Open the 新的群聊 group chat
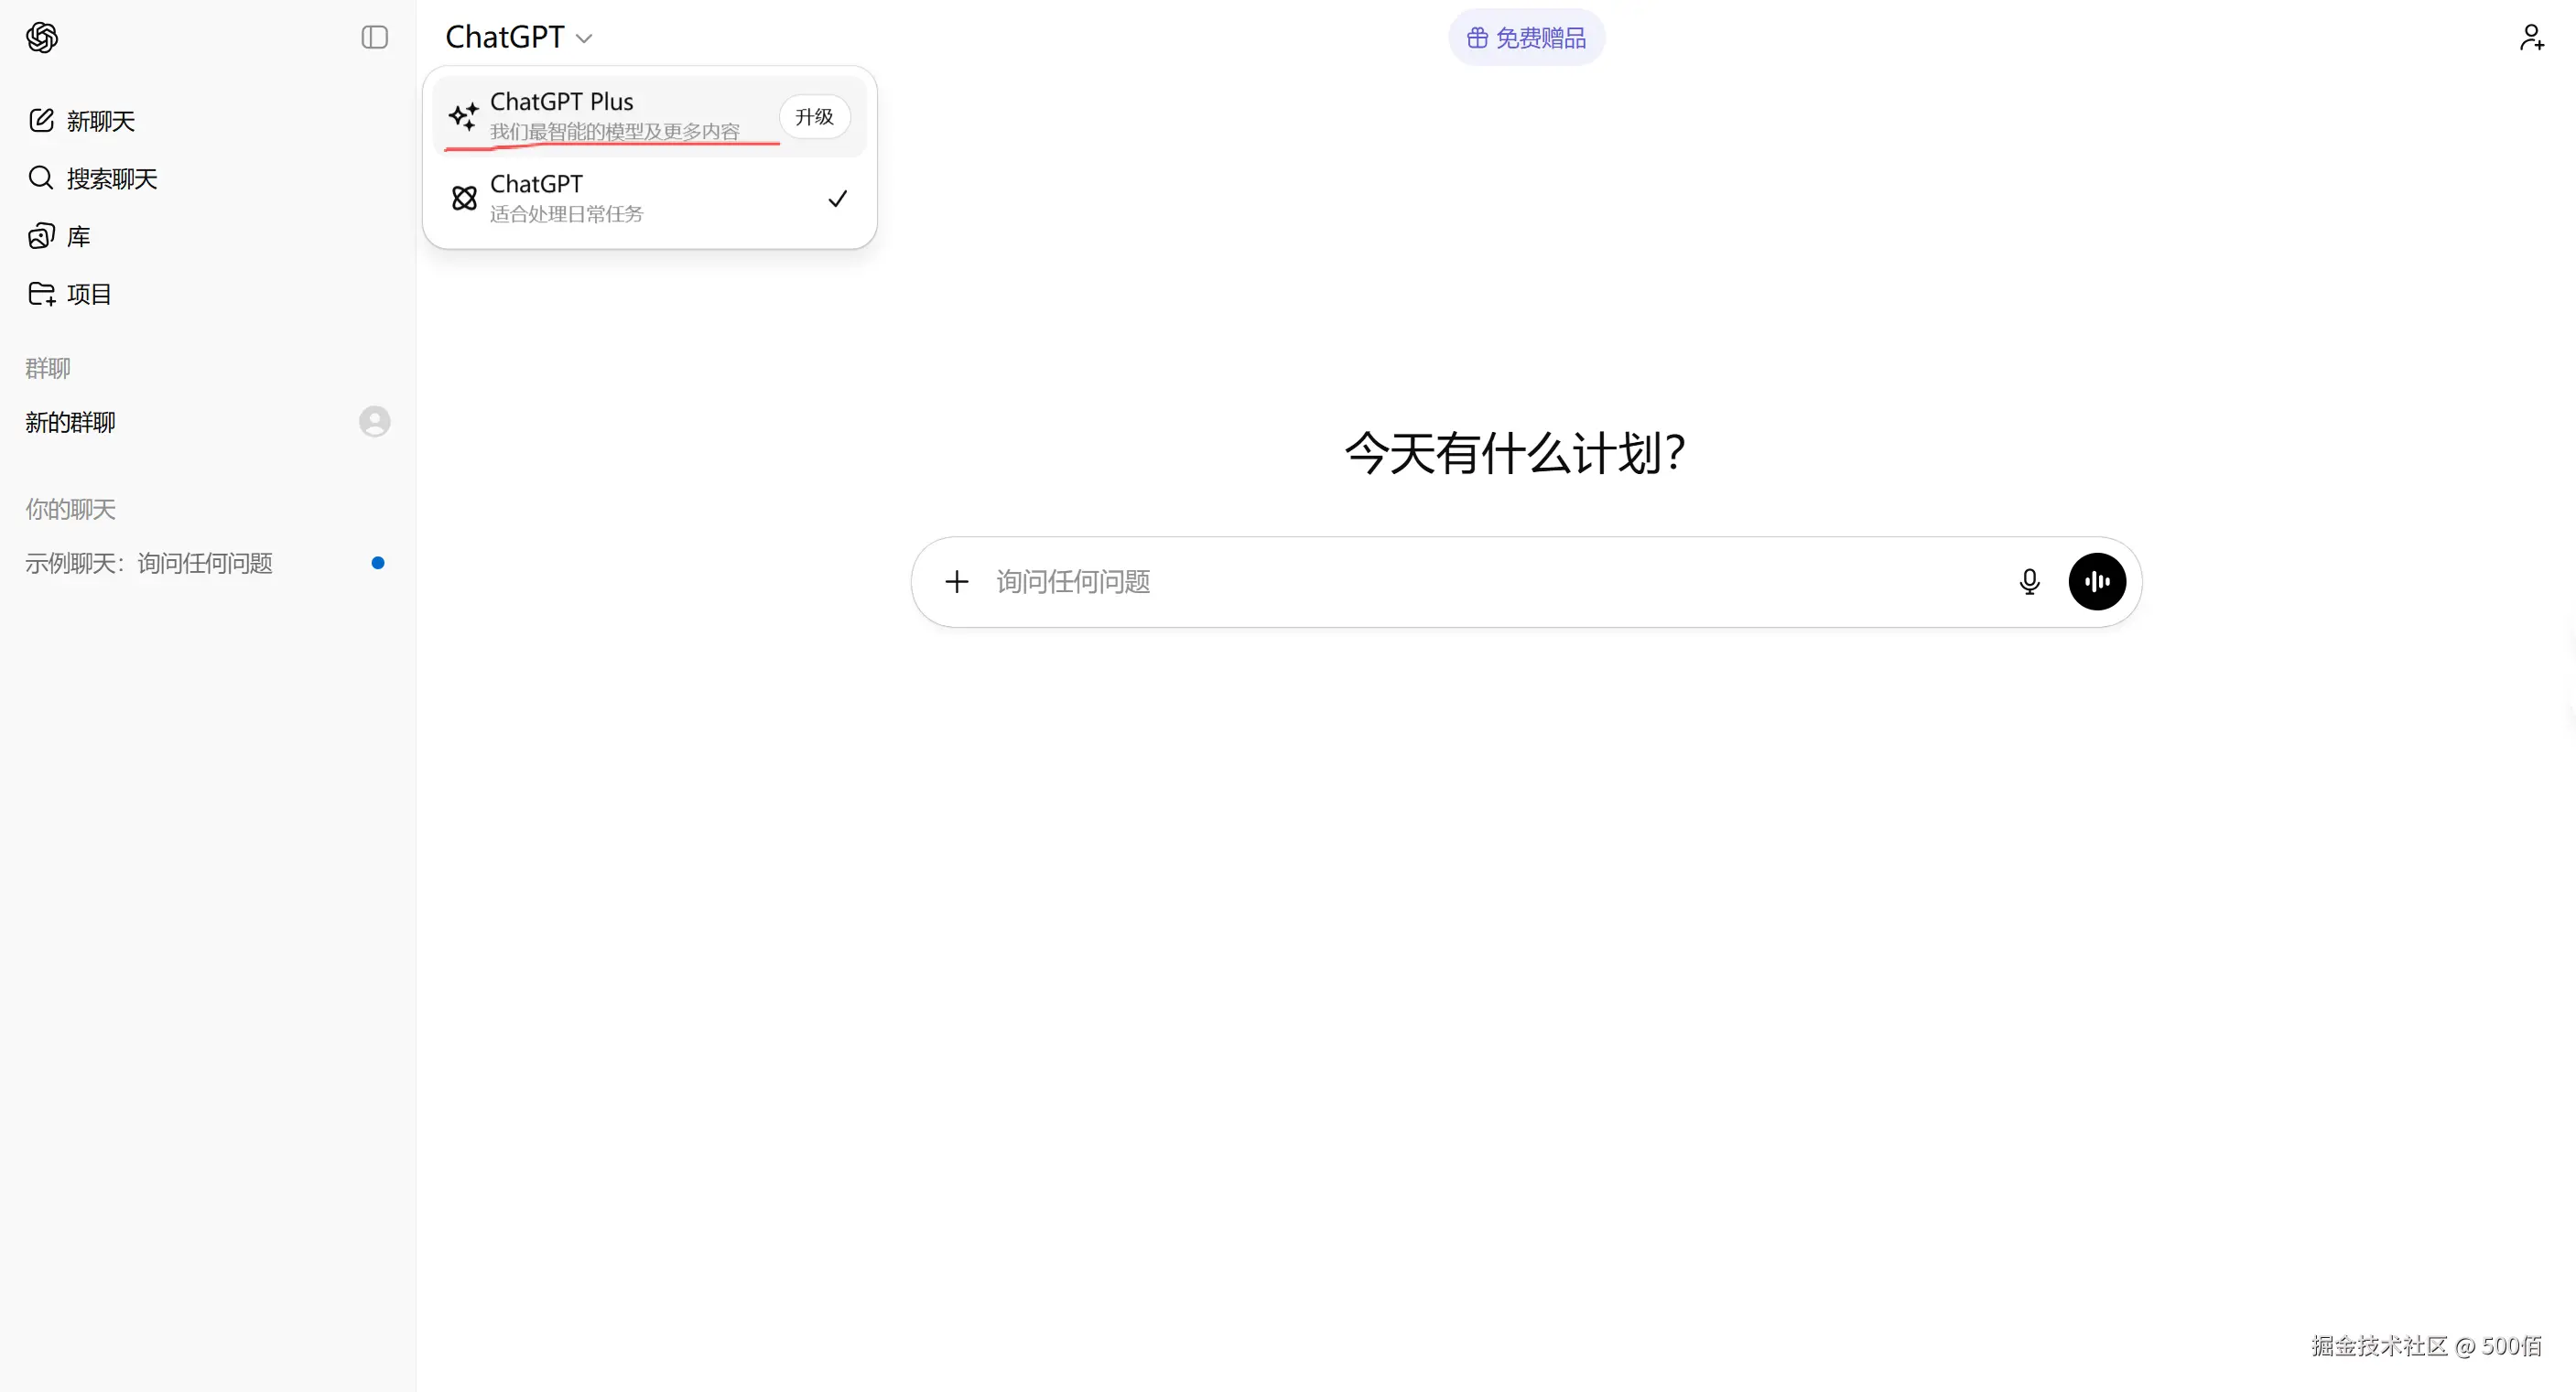Image resolution: width=2576 pixels, height=1392 pixels. (69, 421)
